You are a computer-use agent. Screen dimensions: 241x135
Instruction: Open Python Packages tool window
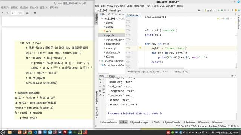tap(139, 123)
